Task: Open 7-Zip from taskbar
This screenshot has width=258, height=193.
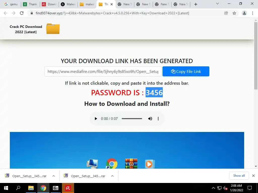Action: (x=56, y=188)
